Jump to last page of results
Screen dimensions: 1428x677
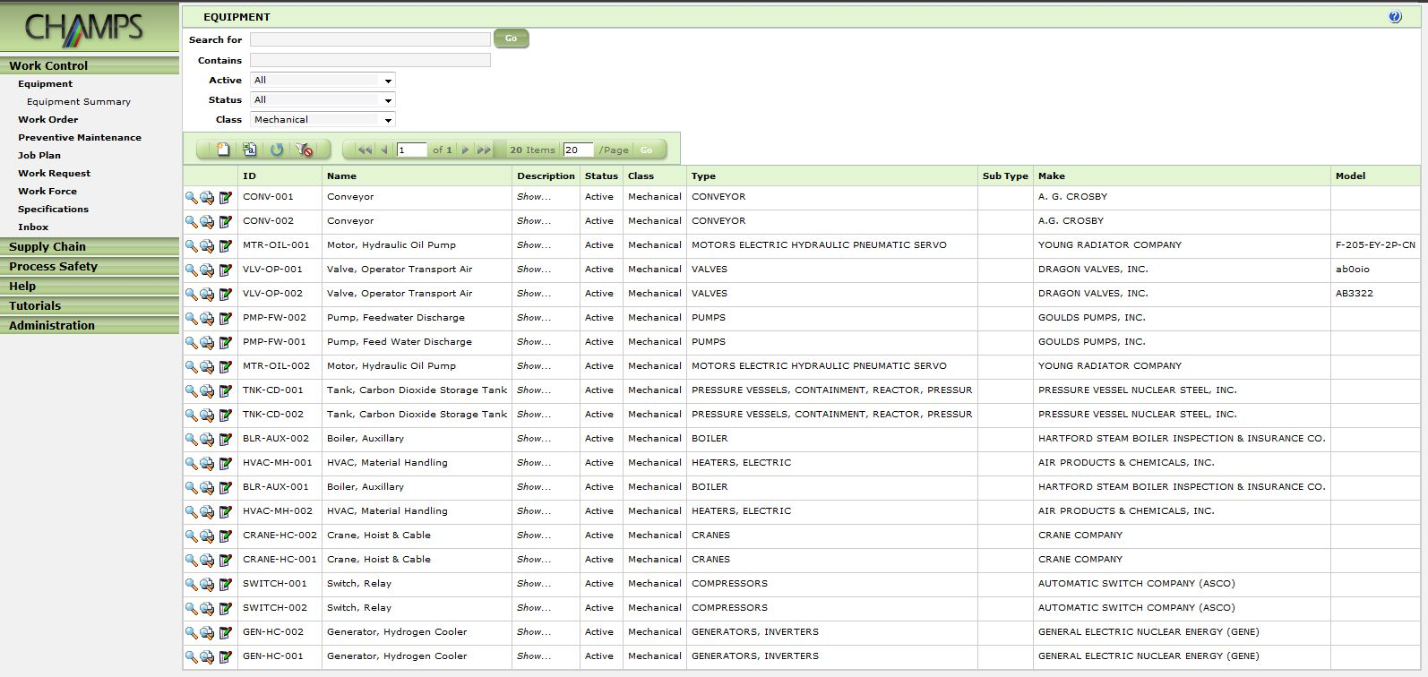pos(484,150)
